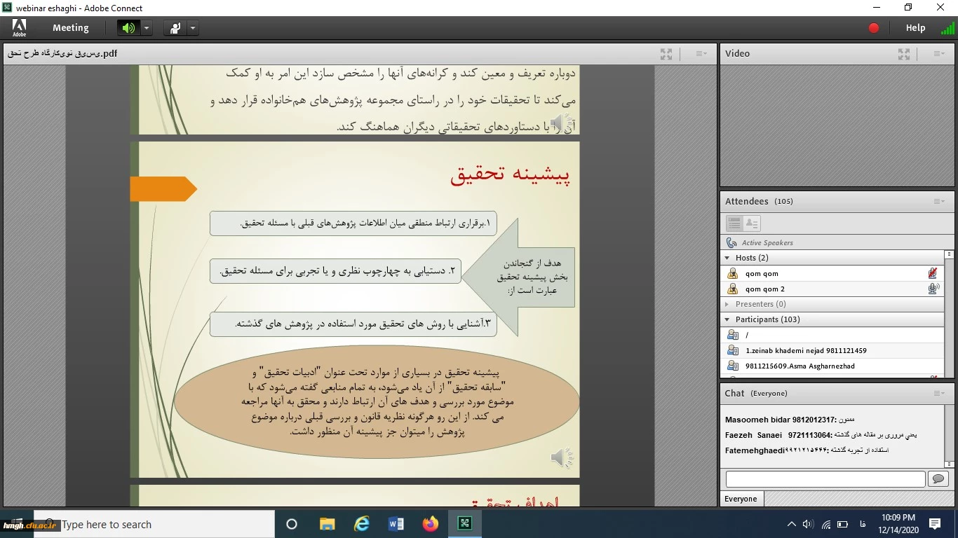Open the Share pod options menu
The height and width of the screenshot is (538, 958).
(701, 54)
